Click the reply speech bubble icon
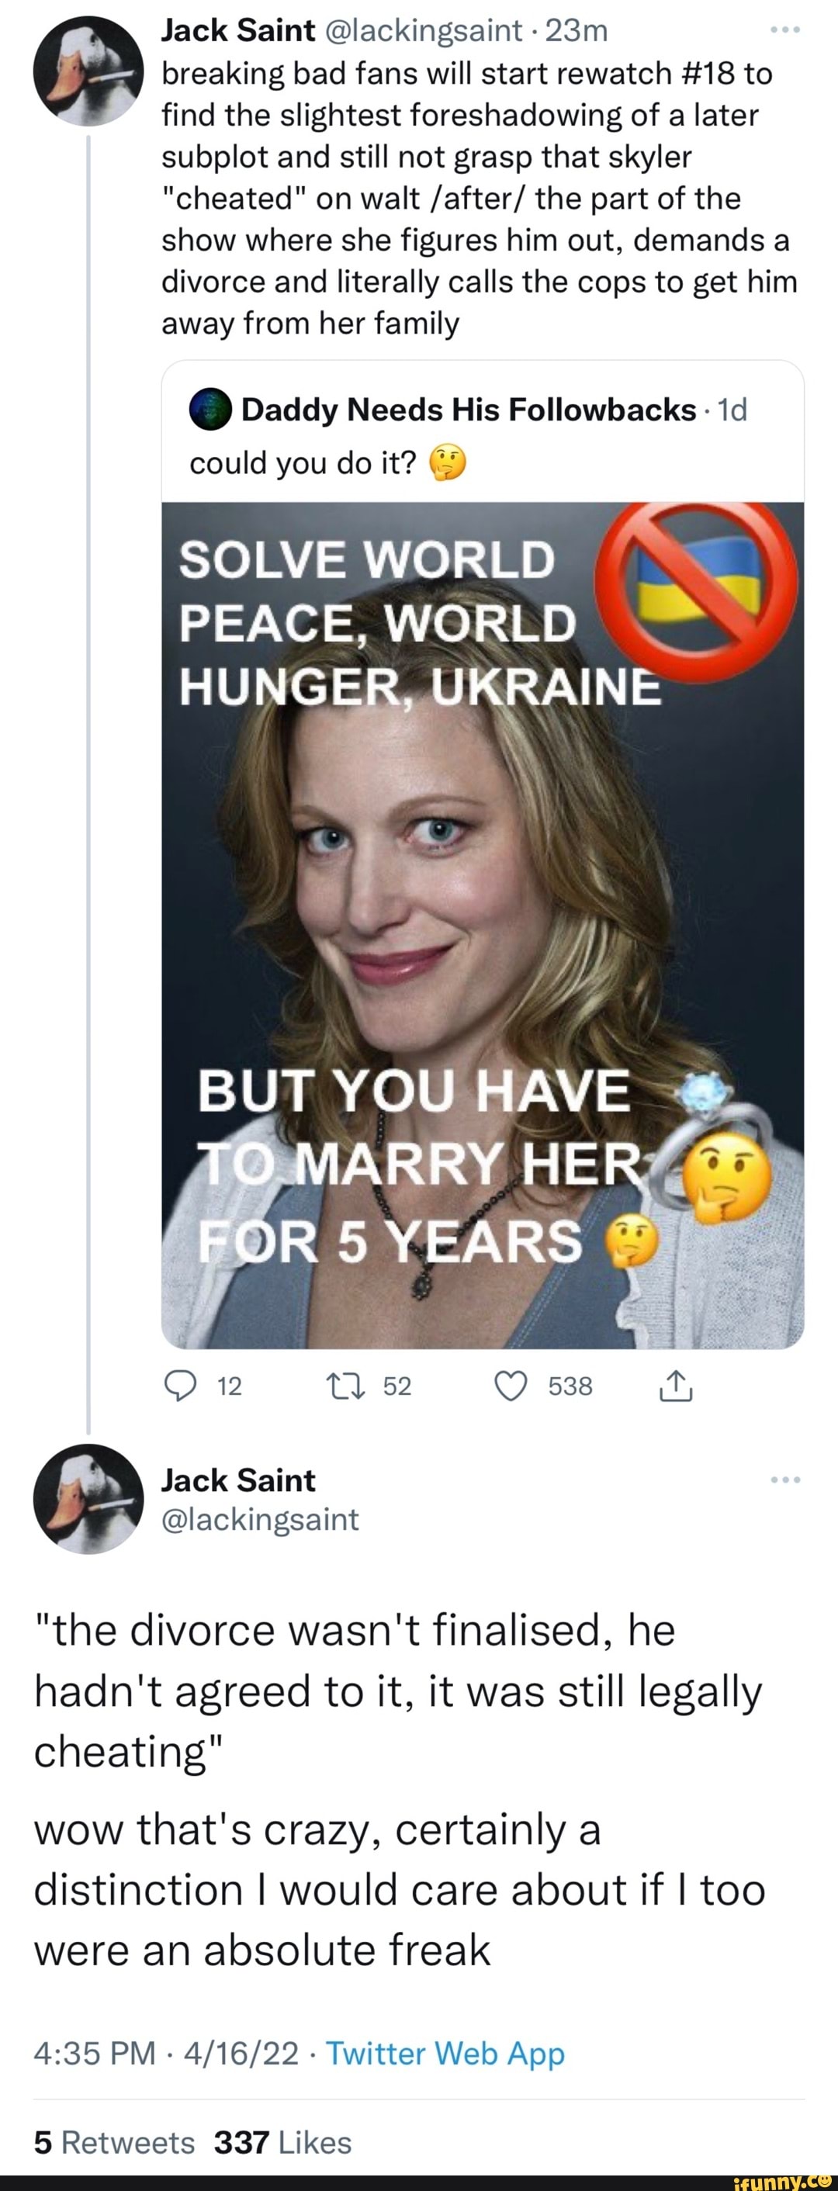 (179, 1387)
